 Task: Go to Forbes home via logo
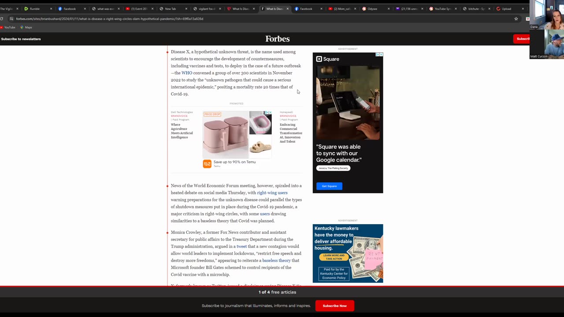(x=278, y=39)
